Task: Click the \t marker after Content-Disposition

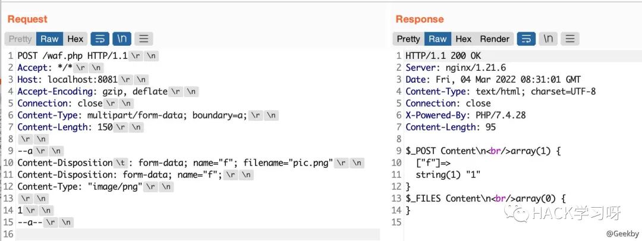Action: tap(119, 162)
